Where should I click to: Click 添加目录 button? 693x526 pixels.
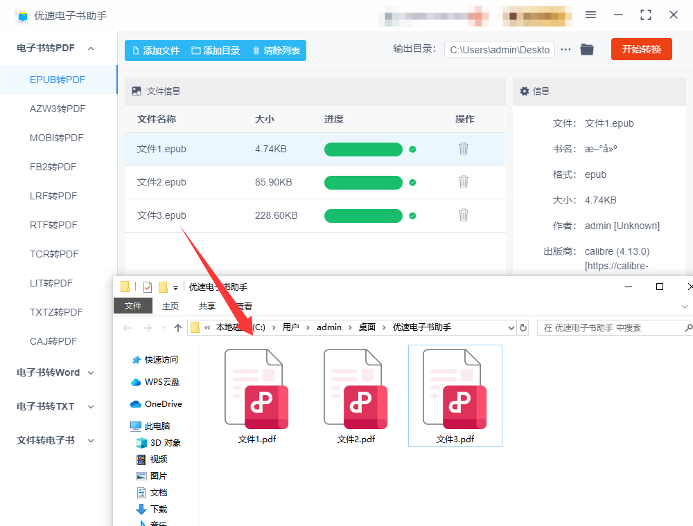[216, 51]
